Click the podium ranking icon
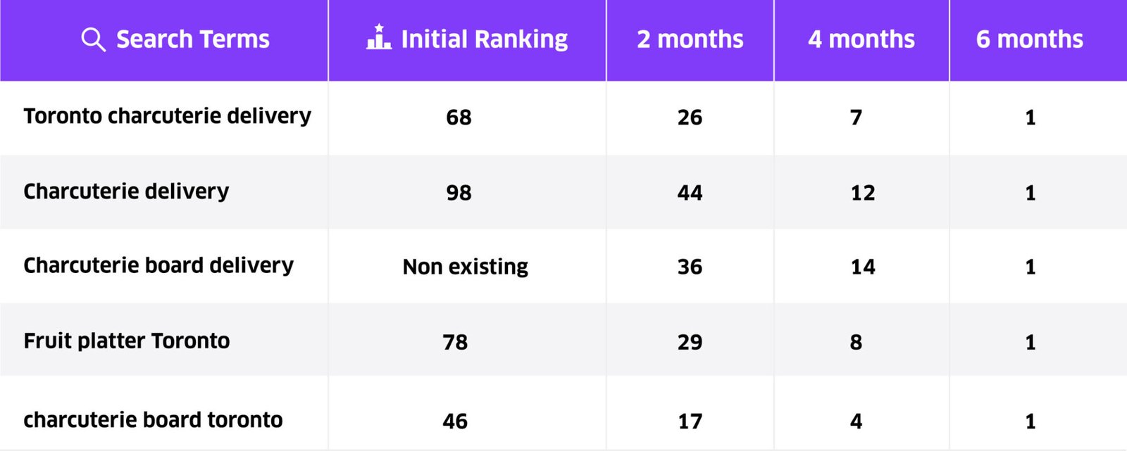Image resolution: width=1127 pixels, height=451 pixels. (379, 37)
